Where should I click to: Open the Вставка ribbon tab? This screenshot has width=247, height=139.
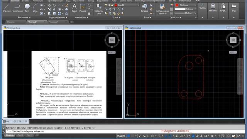25,1
